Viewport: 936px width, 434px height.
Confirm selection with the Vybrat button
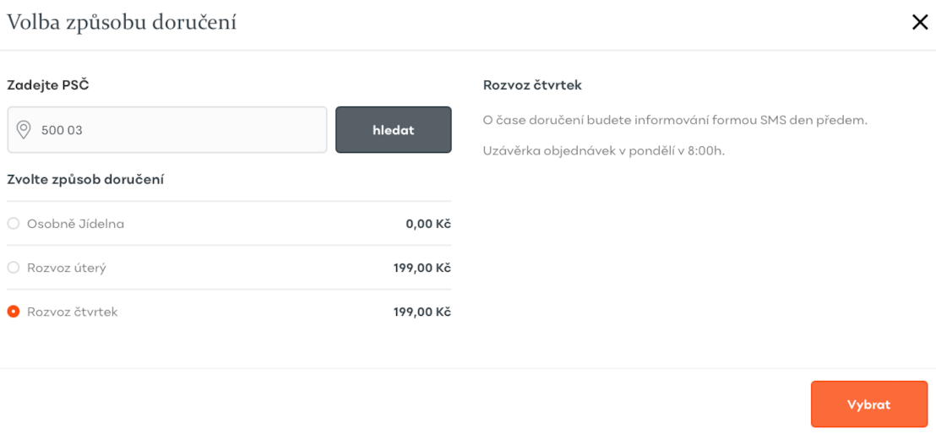[x=869, y=404]
